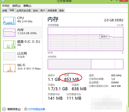Select the 内存 memory graph thumbnail
Viewport: 129px width, 112px height.
pos(9,33)
